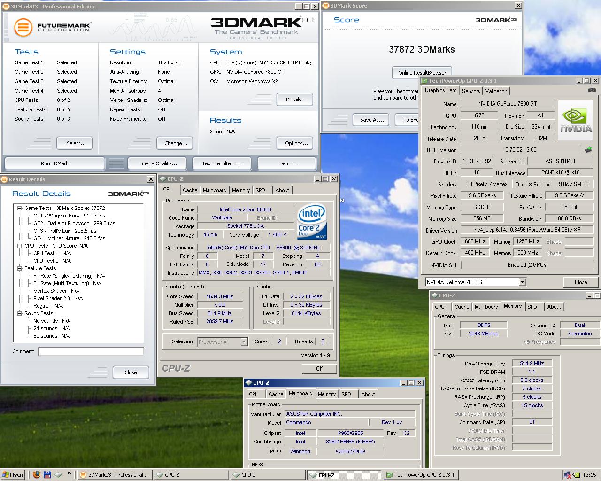Screen dimensions: 601x481
Task: Click the GPU-Z screenshot camera icon
Action: (592, 90)
